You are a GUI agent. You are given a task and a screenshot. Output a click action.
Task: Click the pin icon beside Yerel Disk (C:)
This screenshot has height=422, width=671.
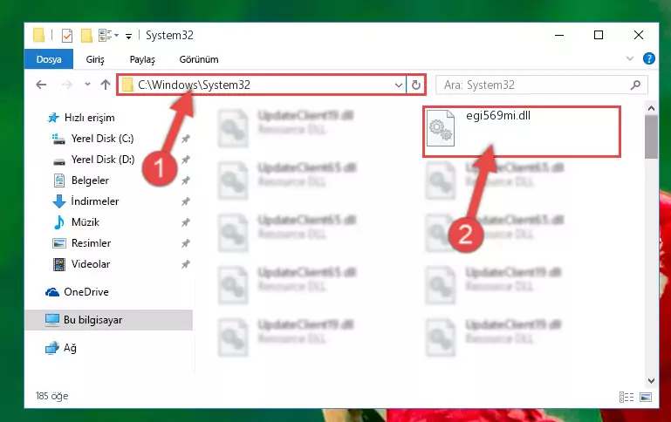185,139
